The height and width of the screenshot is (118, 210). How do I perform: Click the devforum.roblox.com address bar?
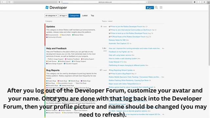point(105,2)
